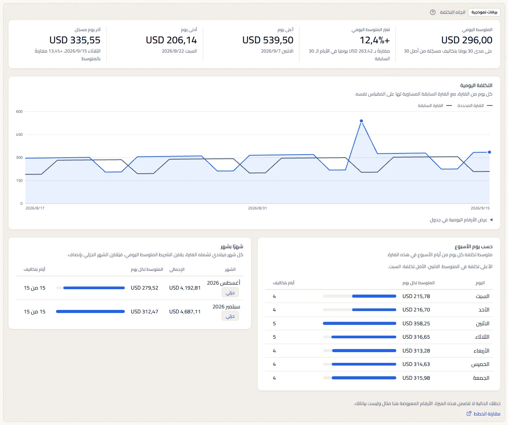Click the الإجمالي column header
The height and width of the screenshot is (425, 508).
(x=177, y=269)
